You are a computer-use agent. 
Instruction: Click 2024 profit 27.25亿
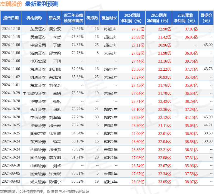138,29
